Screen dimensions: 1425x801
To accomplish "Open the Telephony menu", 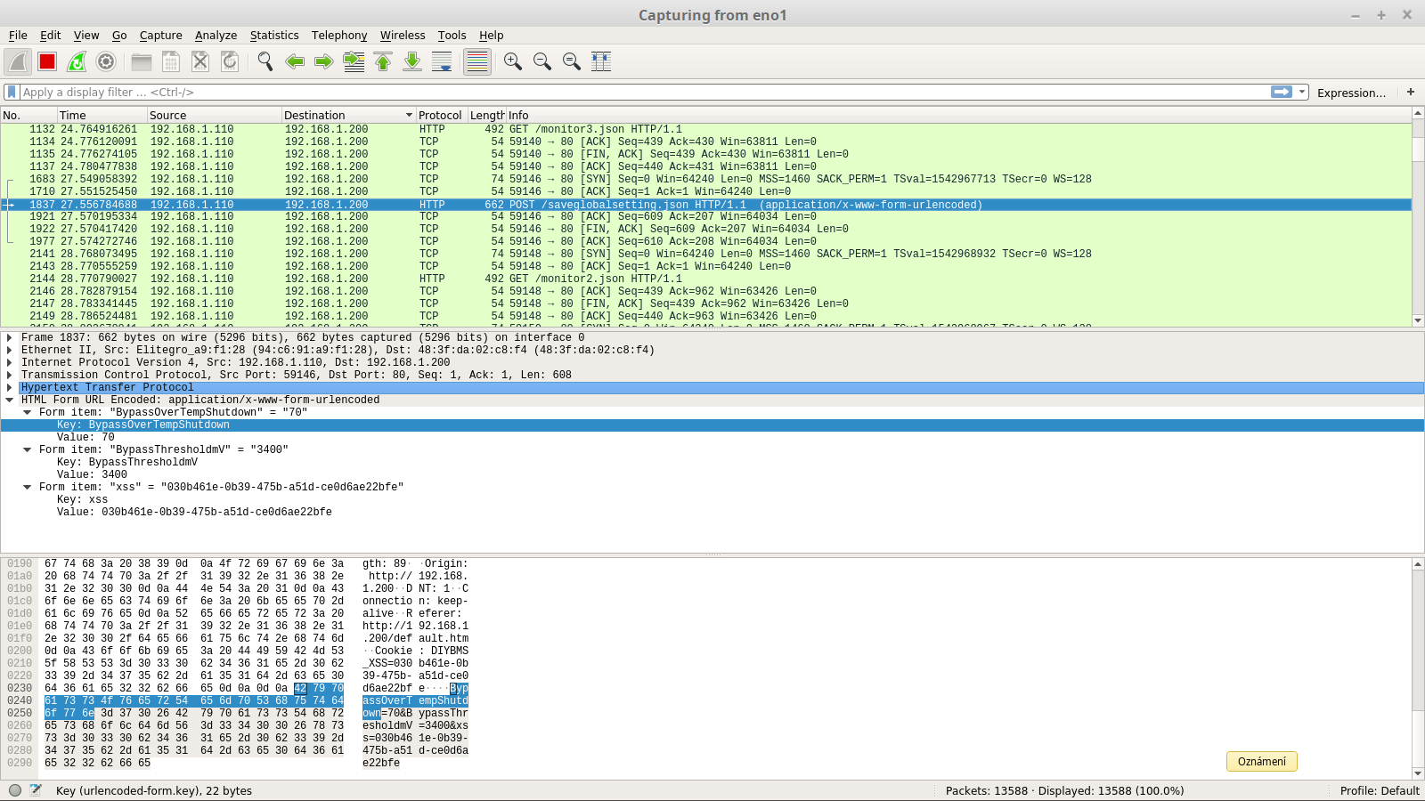I will click(339, 35).
